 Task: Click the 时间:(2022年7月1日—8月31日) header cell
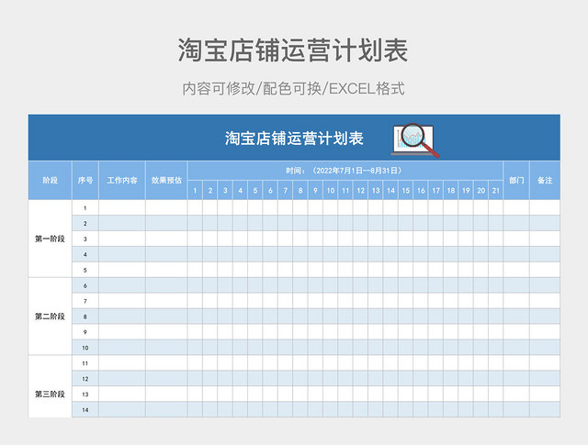tap(345, 171)
